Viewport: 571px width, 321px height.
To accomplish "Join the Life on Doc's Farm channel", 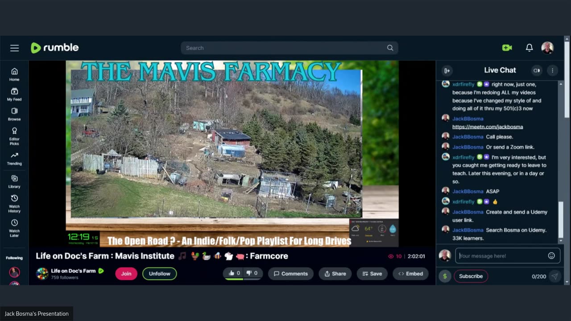I will 126,274.
